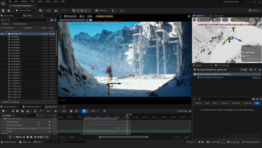The image size is (262, 148).
Task: Switch to the Content Browser 2 tab
Action: click(x=32, y=107)
